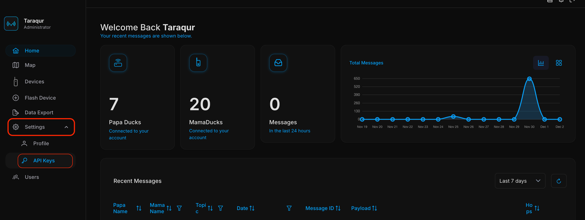Click the Recent Messages section title
This screenshot has width=585, height=220.
coord(137,181)
